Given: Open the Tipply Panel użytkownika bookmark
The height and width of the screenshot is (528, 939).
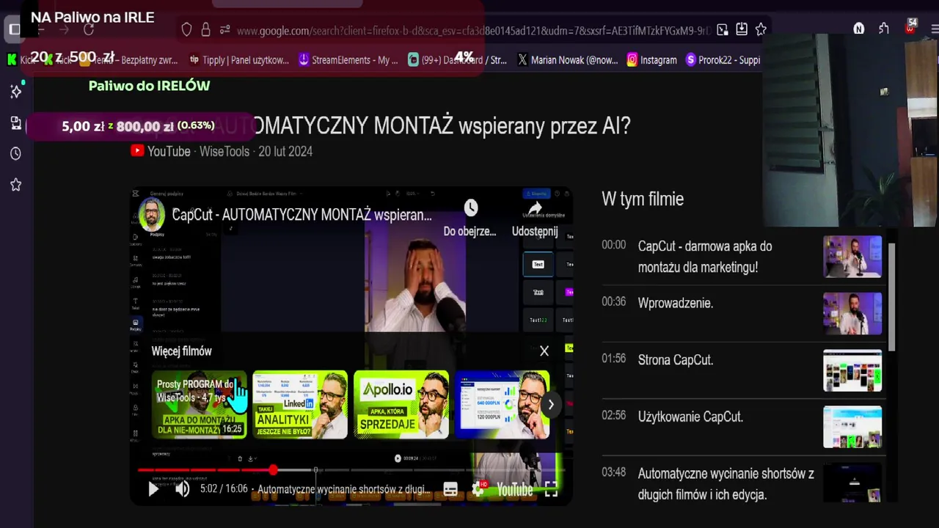Looking at the screenshot, I should tap(239, 60).
